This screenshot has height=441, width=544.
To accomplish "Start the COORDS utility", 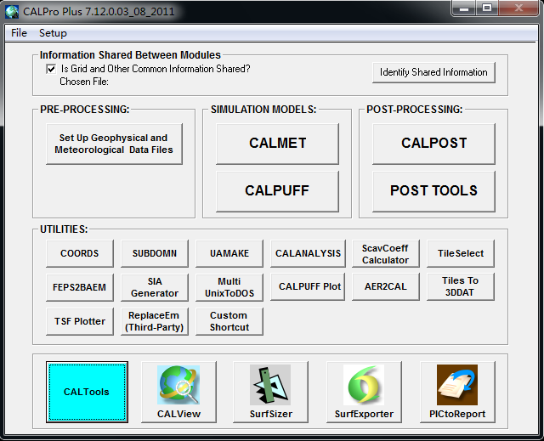I will [x=79, y=253].
